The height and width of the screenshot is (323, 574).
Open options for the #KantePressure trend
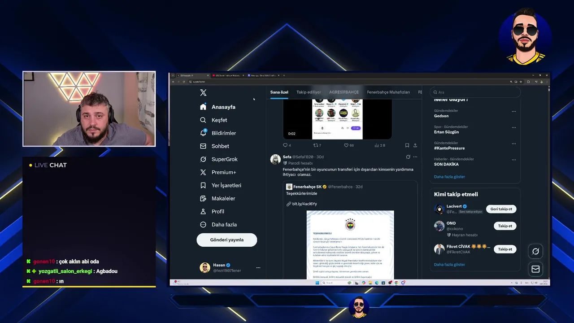pyautogui.click(x=514, y=144)
